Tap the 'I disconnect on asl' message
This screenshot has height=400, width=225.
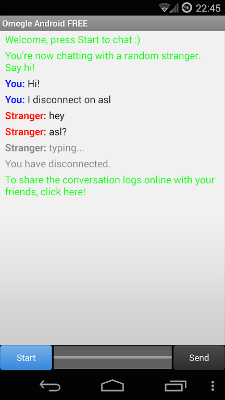[58, 100]
